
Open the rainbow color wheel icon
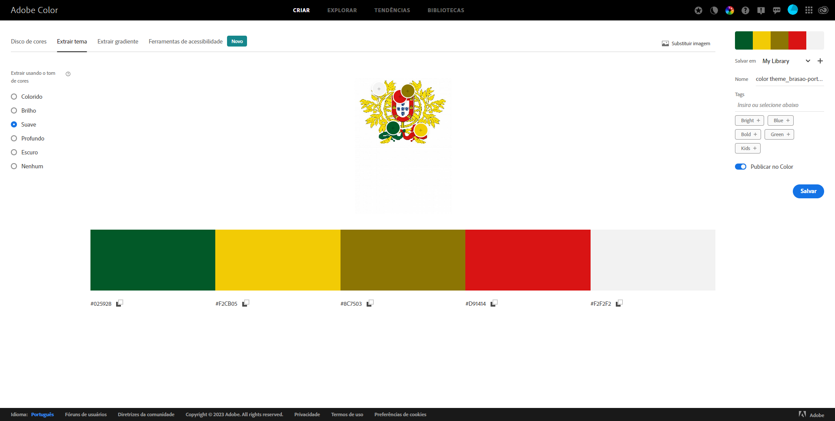tap(730, 10)
